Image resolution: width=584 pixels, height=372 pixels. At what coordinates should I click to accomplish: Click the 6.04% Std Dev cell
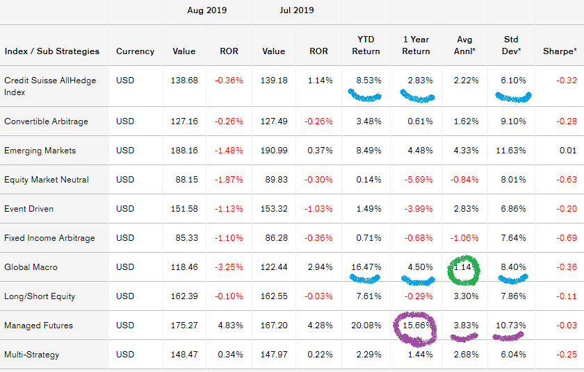coord(513,355)
